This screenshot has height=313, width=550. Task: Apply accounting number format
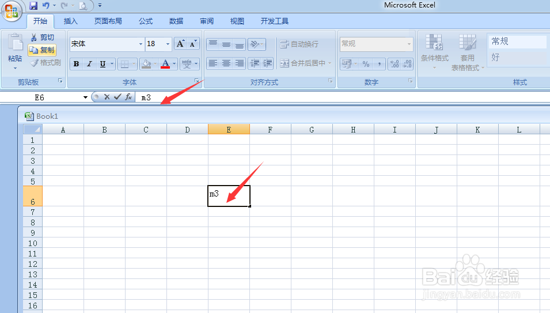[x=347, y=64]
